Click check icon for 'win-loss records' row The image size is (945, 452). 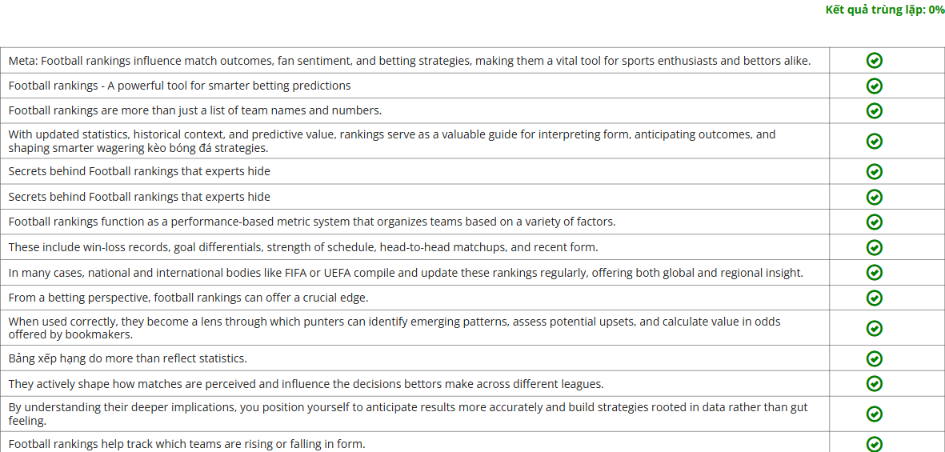875,247
